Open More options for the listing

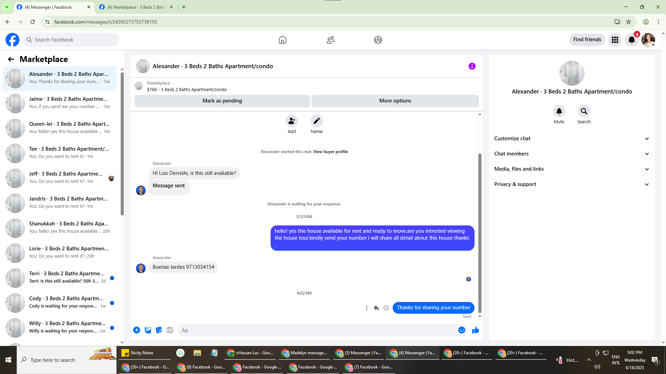point(395,101)
